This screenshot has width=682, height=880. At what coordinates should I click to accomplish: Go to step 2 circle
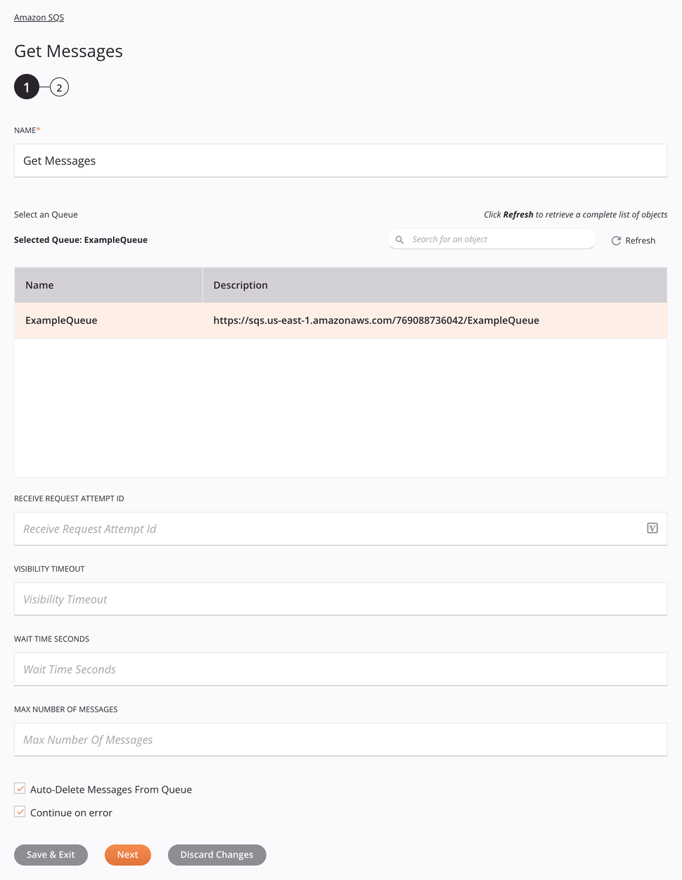pyautogui.click(x=59, y=87)
